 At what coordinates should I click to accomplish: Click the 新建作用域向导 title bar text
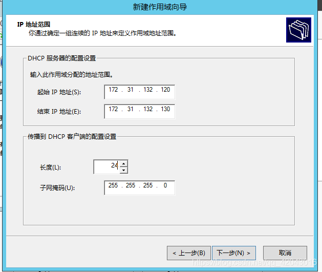[x=160, y=7]
